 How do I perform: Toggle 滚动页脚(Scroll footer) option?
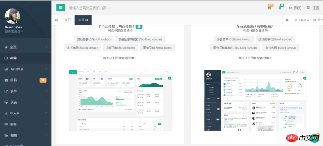click(x=120, y=48)
